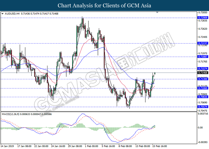Viewport: 209px width, 149px height.
Task: Click the 24 Jan 16:00 time label
Action: (58, 146)
